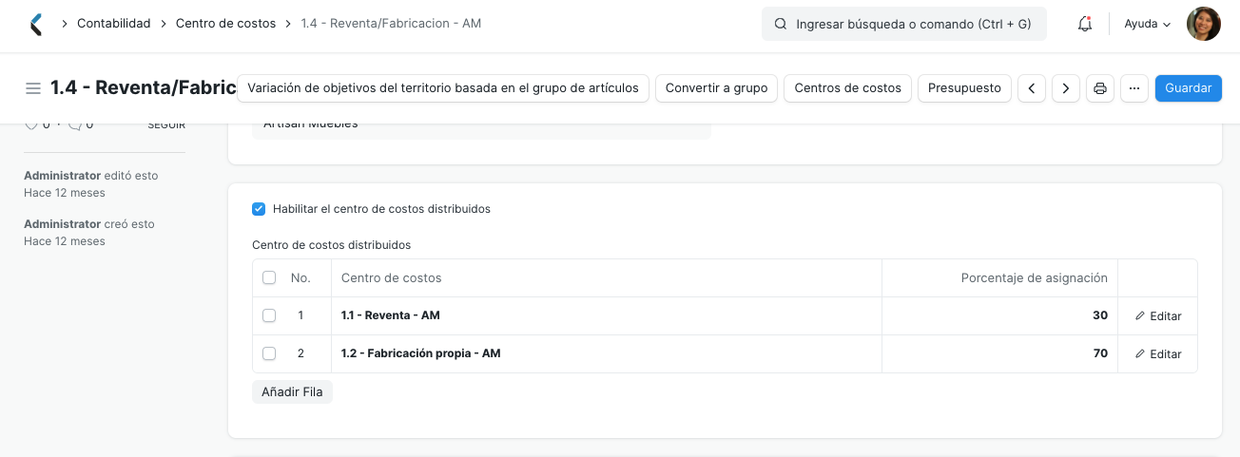Select cell 1.2 - Fabricación propia - AM

pyautogui.click(x=607, y=353)
